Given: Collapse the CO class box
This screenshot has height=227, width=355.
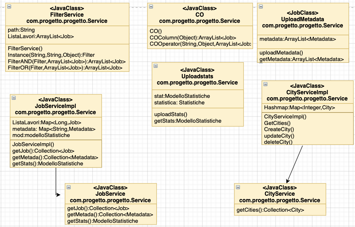Looking at the screenshot, I should [151, 7].
